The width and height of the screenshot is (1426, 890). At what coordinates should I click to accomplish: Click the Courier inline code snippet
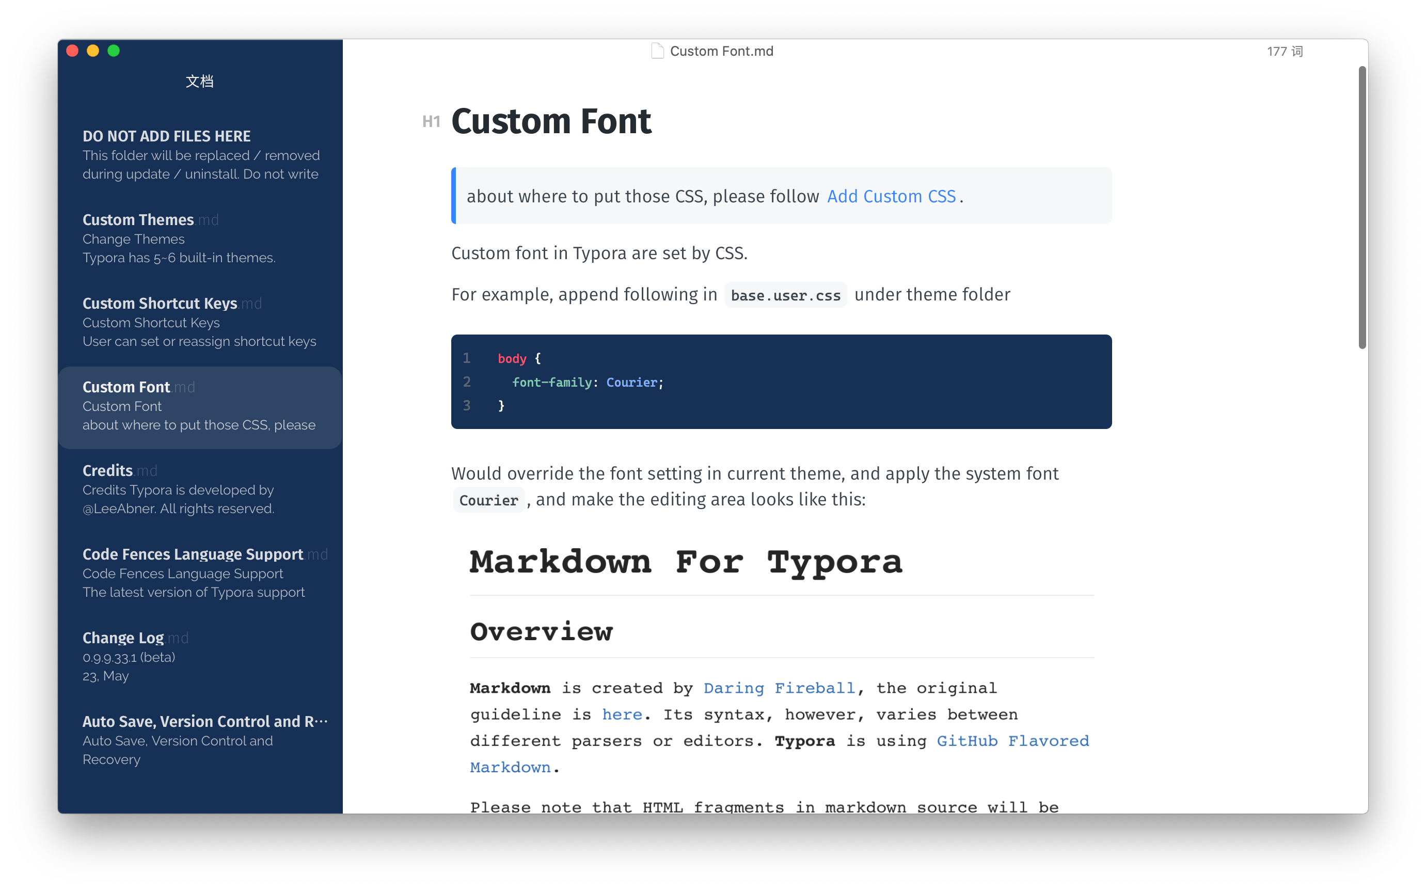pyautogui.click(x=488, y=499)
